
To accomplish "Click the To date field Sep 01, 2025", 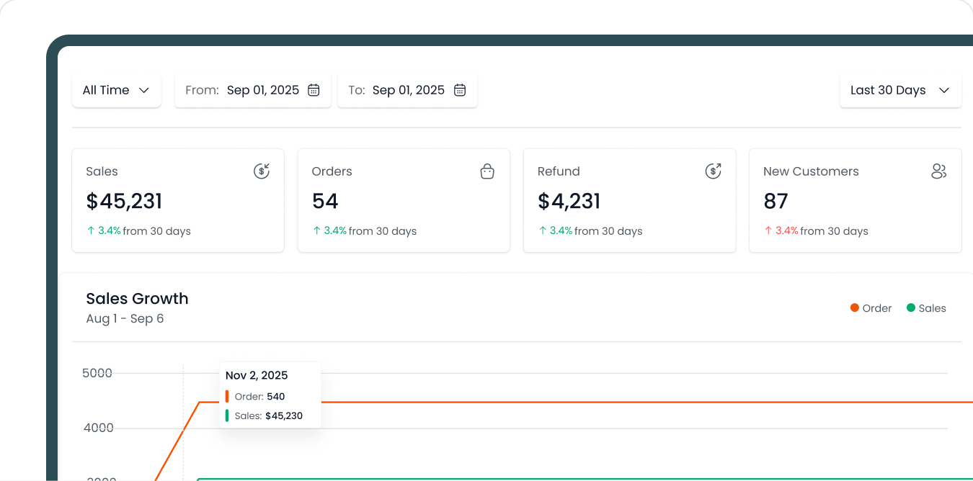I will 408,90.
